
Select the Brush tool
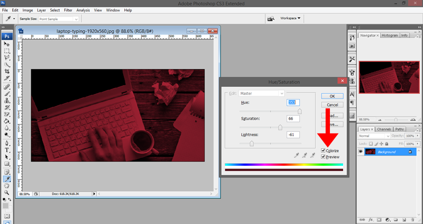click(x=7, y=94)
